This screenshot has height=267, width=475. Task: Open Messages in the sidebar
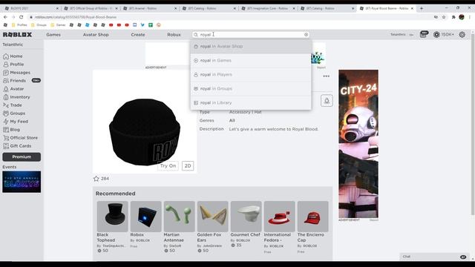click(16, 73)
